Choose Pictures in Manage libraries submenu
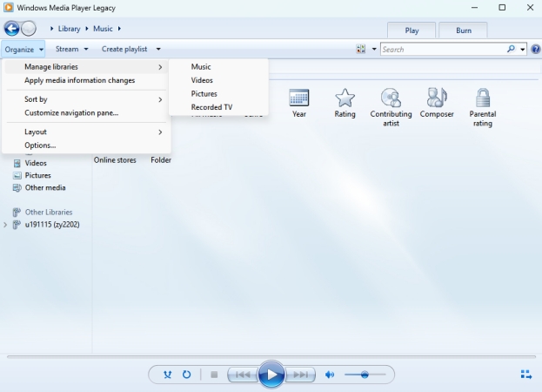The image size is (542, 392). [218, 94]
